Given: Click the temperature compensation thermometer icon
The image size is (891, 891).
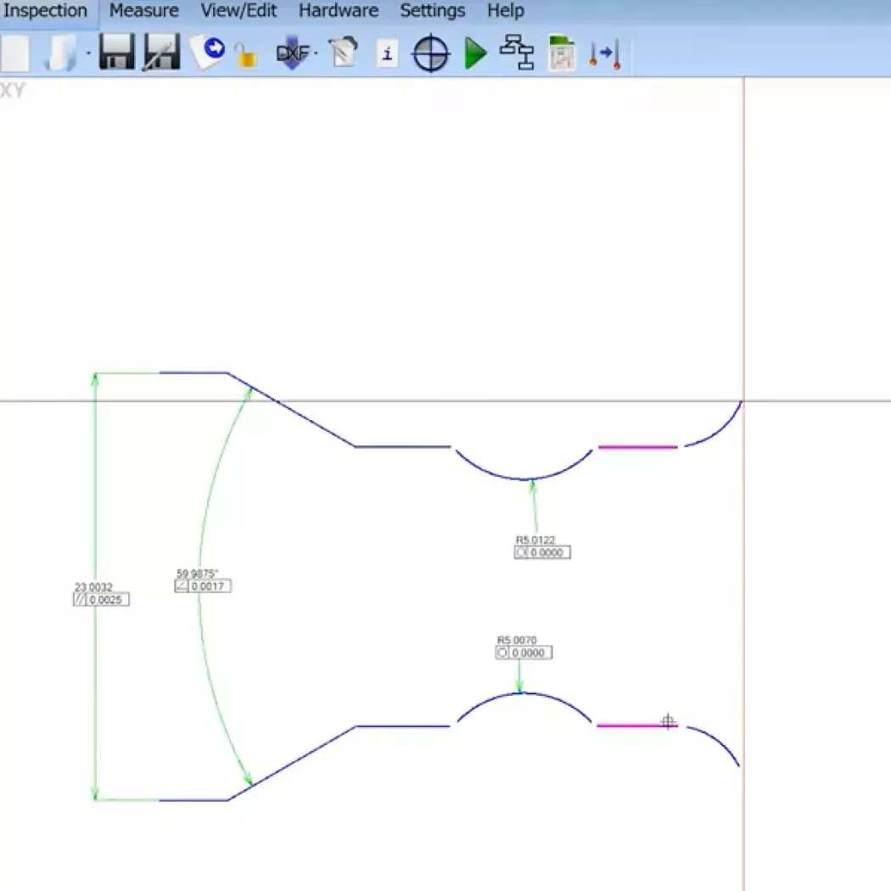Looking at the screenshot, I should [605, 54].
